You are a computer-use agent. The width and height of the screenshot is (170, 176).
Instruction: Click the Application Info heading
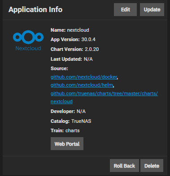[x=35, y=10]
